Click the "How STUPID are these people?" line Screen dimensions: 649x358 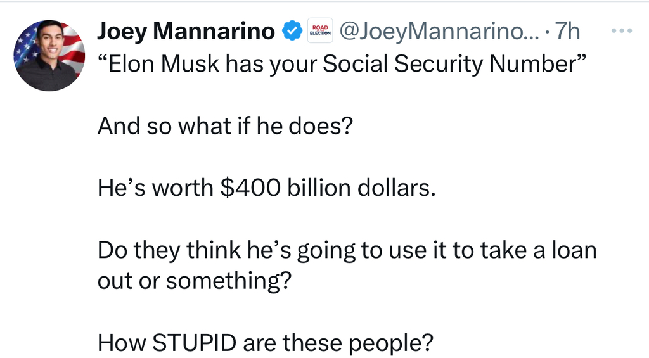coord(266,343)
